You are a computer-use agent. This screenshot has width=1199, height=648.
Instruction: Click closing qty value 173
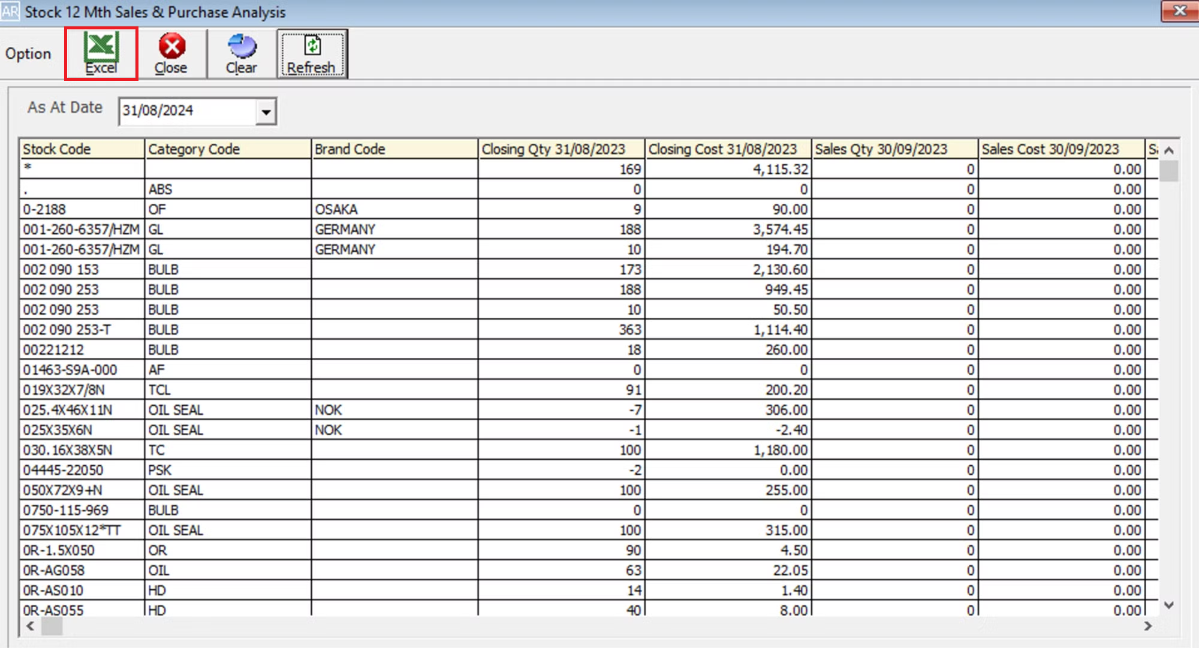coord(561,270)
